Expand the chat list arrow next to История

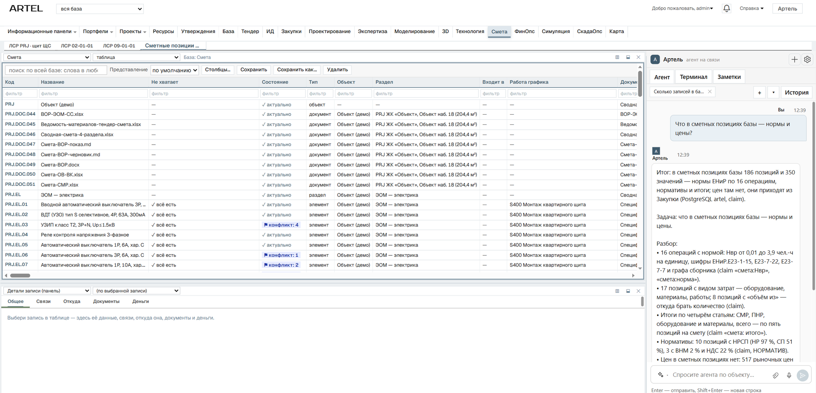point(773,93)
